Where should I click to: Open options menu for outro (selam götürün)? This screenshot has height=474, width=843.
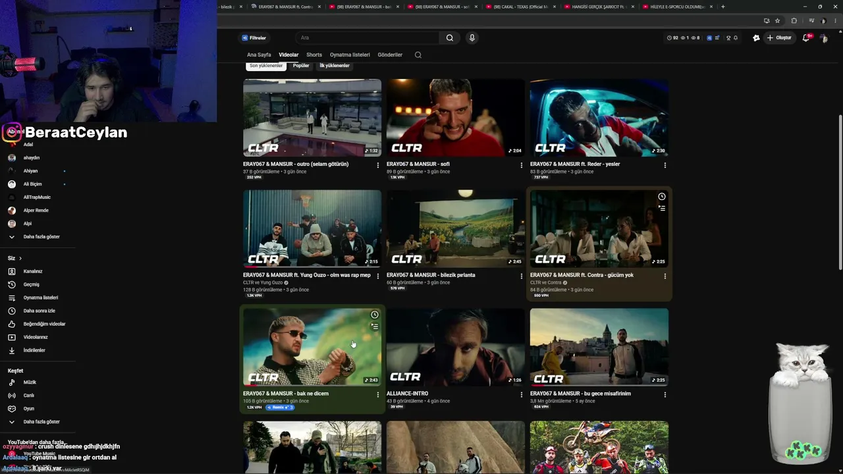tap(378, 165)
